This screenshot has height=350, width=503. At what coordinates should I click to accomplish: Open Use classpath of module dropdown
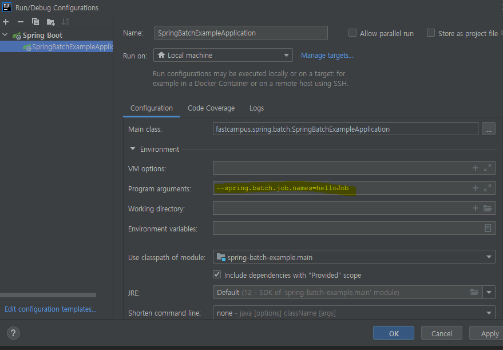[354, 257]
